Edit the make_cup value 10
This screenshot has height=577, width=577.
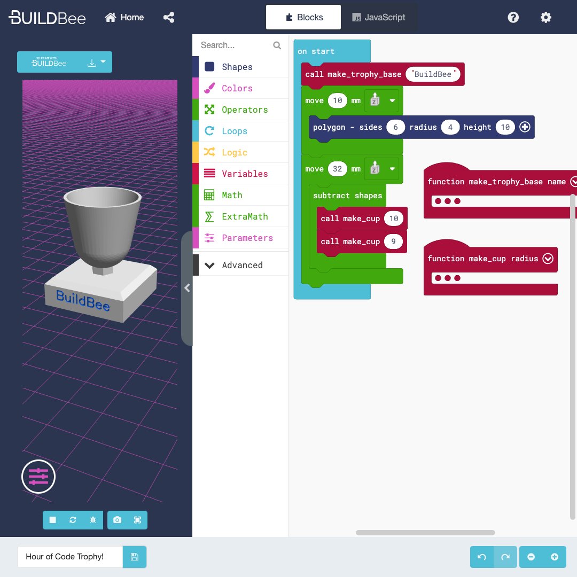394,219
